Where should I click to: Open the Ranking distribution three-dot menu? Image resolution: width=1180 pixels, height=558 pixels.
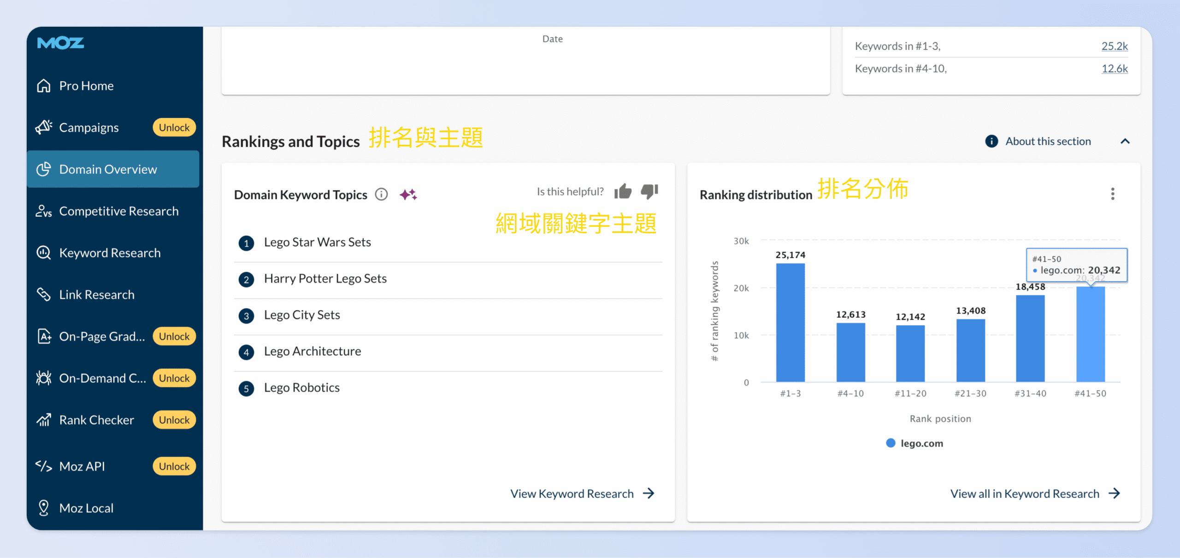coord(1113,194)
